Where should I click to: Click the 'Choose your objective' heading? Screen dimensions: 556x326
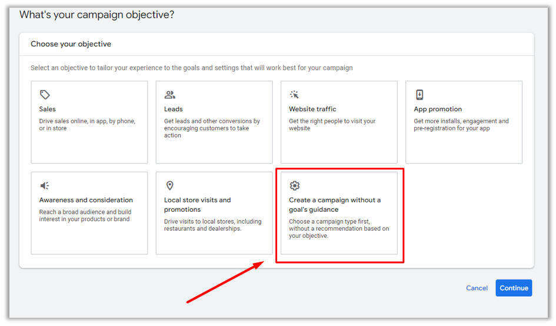tap(71, 44)
